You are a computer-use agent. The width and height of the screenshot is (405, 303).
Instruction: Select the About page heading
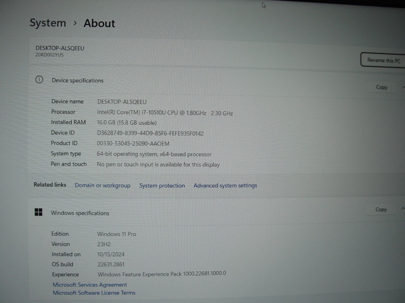(99, 23)
